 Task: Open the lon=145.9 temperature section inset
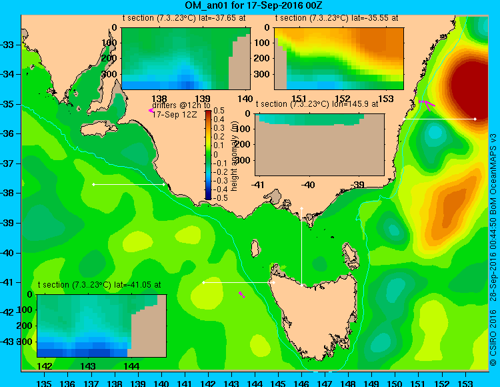(319, 145)
